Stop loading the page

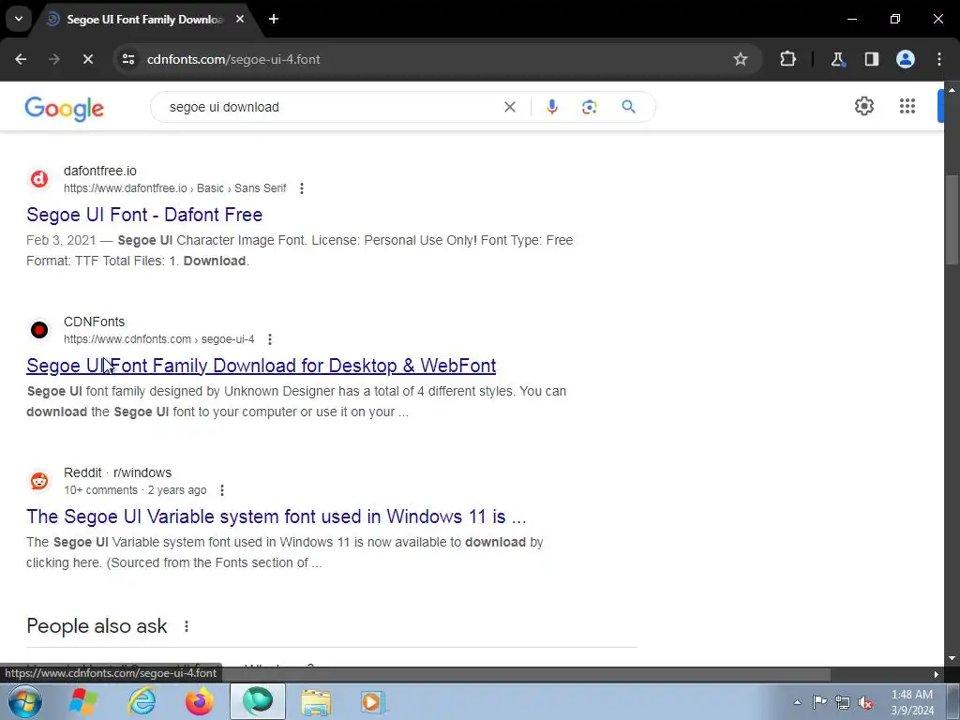click(87, 59)
